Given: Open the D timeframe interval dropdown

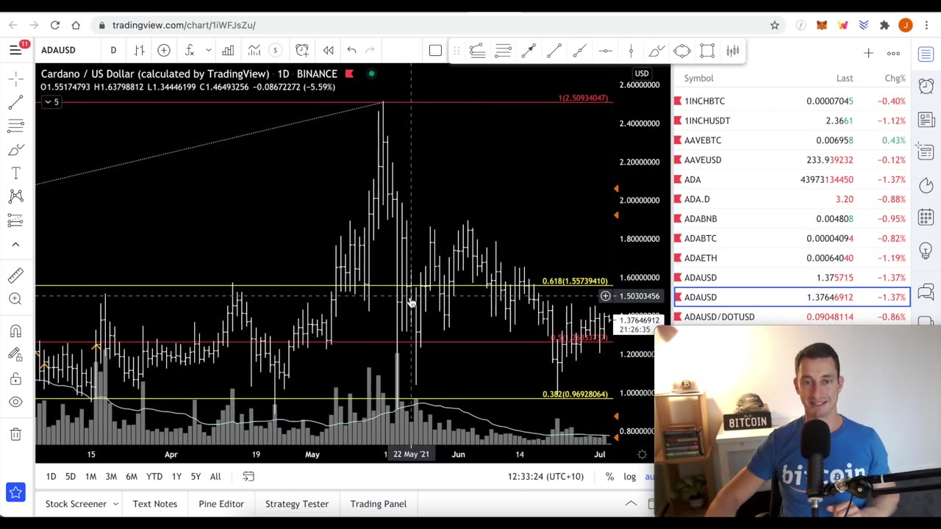Looking at the screenshot, I should [113, 50].
